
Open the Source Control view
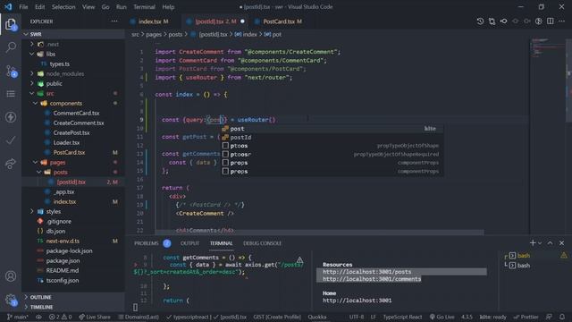(11, 71)
